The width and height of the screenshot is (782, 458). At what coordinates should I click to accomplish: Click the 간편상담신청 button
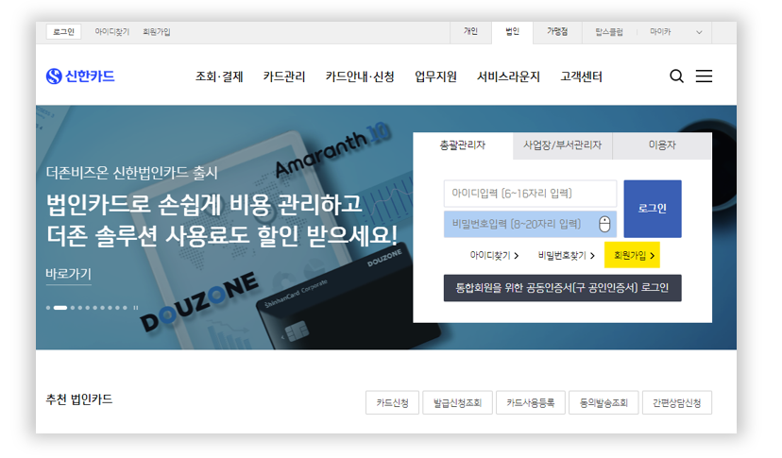677,402
